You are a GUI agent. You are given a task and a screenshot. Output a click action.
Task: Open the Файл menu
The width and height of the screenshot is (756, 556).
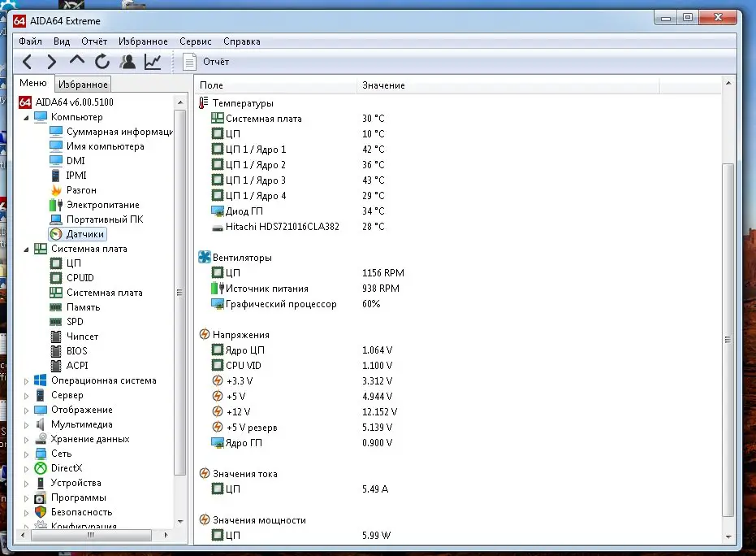pos(30,41)
